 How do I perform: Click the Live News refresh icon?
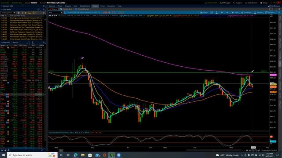tap(38, 10)
